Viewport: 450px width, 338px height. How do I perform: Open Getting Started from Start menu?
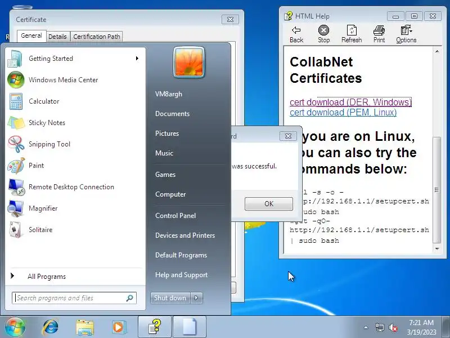tap(75, 59)
